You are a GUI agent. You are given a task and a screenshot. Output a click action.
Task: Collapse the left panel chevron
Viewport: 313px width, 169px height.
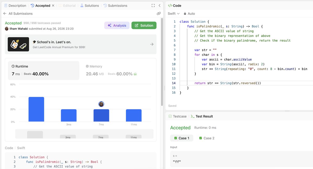pos(159,5)
